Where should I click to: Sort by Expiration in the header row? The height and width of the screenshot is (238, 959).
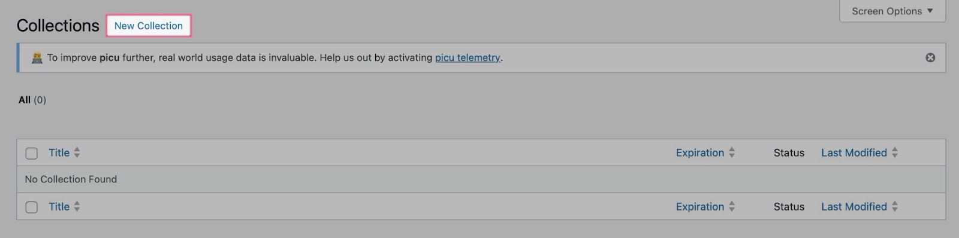(x=700, y=152)
